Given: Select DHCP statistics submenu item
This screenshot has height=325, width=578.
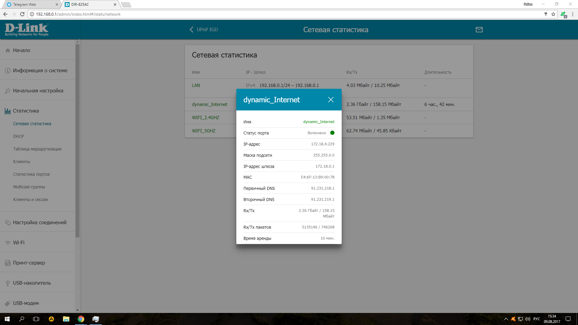Looking at the screenshot, I should tap(18, 136).
